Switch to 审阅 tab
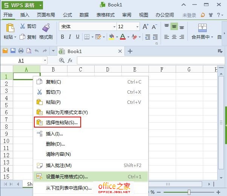 127,15
